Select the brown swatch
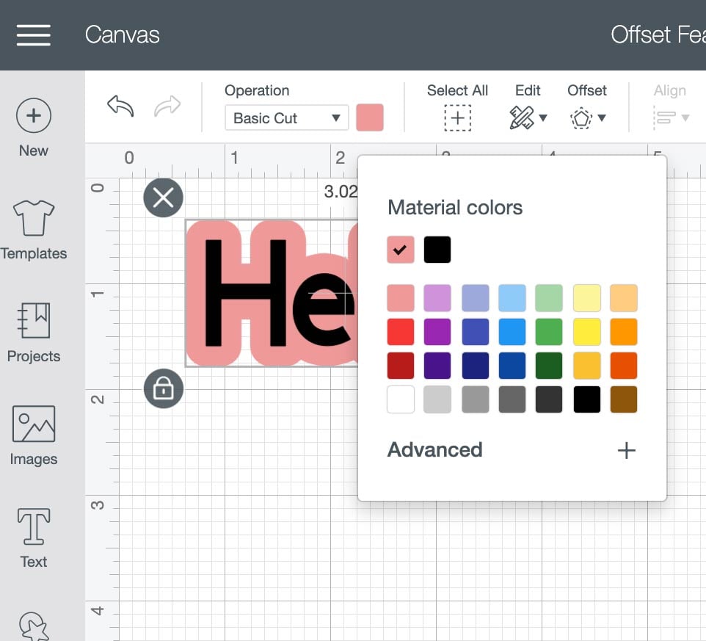The width and height of the screenshot is (706, 641). point(624,399)
